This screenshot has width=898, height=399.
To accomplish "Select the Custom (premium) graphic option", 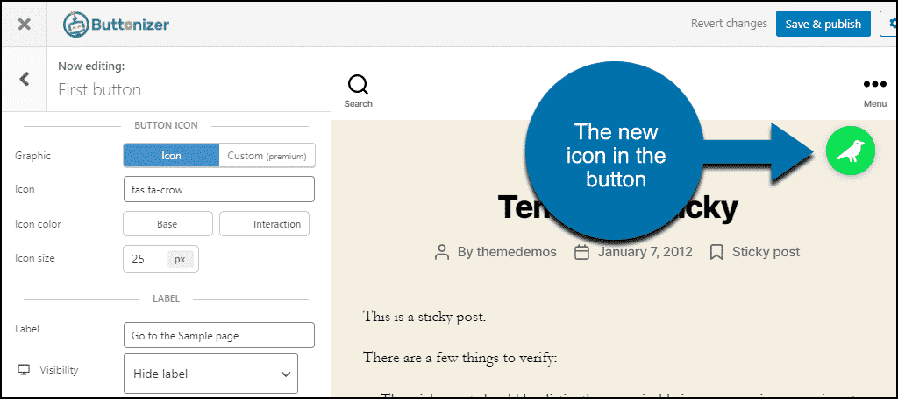I will (x=267, y=156).
